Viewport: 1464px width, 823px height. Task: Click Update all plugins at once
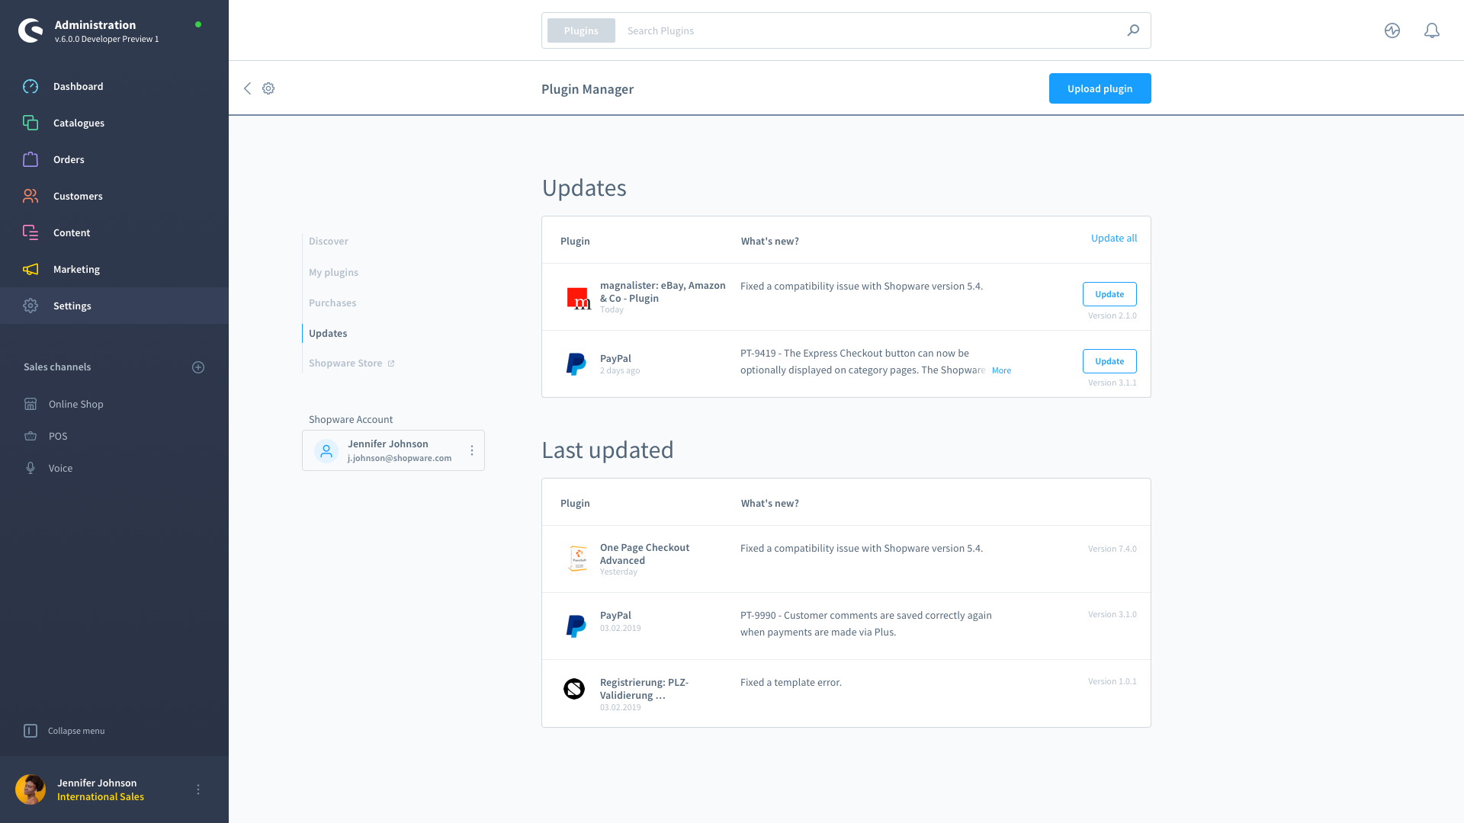click(x=1113, y=237)
